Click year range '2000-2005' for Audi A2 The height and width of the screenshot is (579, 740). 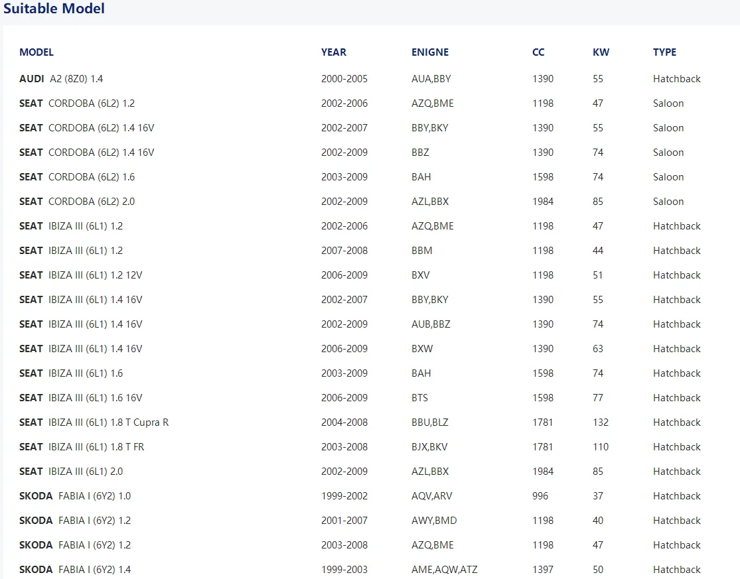point(344,79)
